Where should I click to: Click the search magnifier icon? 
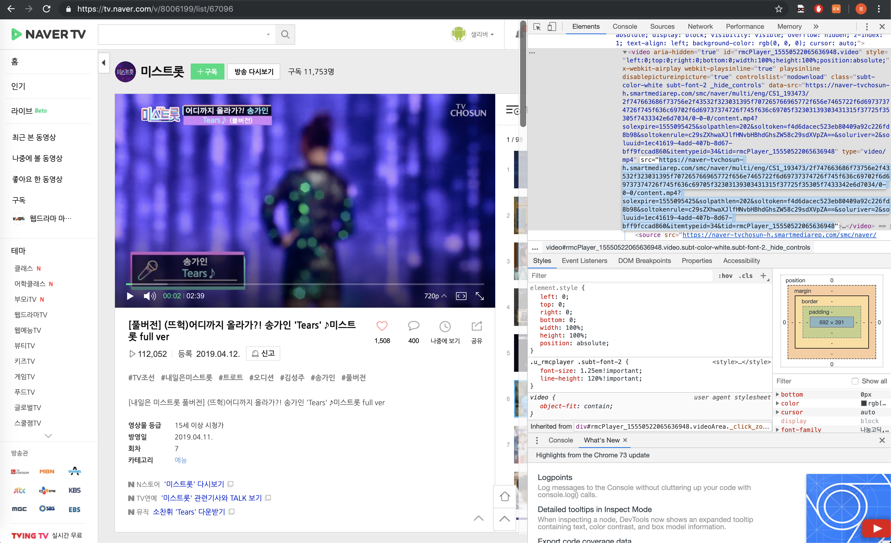[285, 34]
